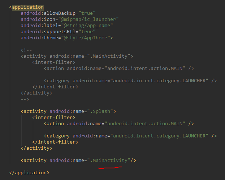Click the commented-out action MAIN line
The width and height of the screenshot is (225, 180).
(x=119, y=69)
